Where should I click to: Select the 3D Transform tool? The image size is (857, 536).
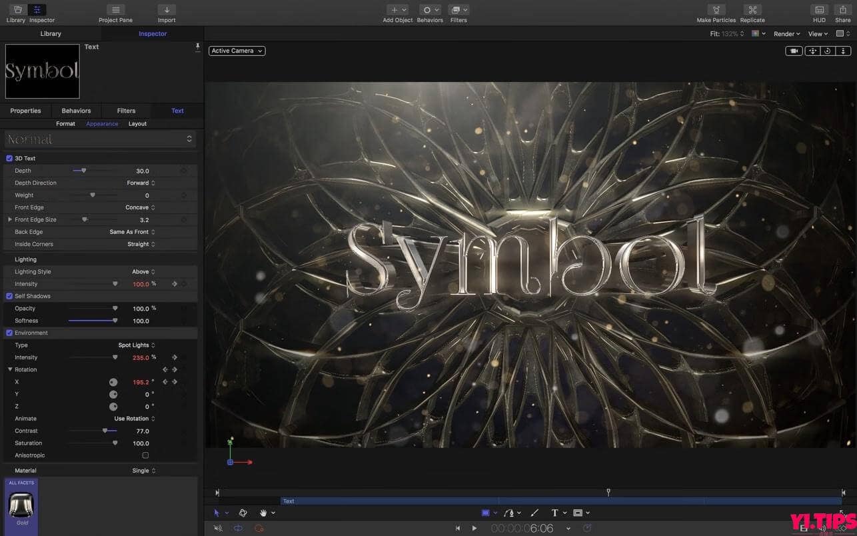click(243, 513)
